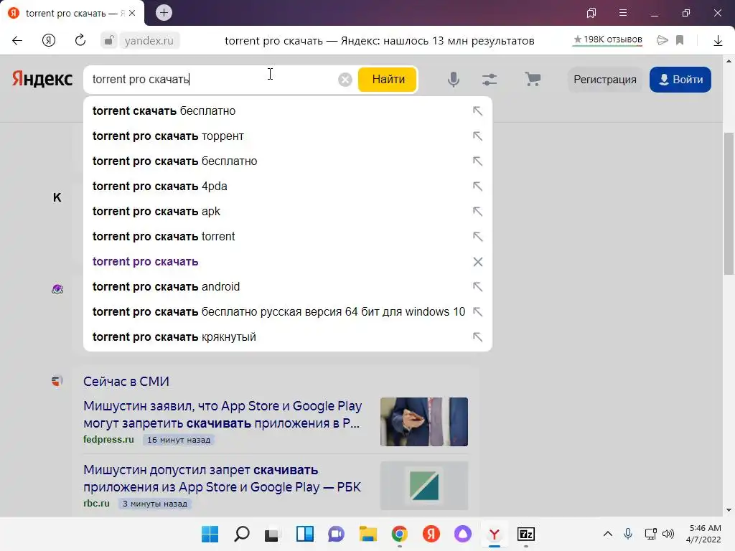Select suggestion бесплатно русская версия 64 бит

(x=287, y=311)
